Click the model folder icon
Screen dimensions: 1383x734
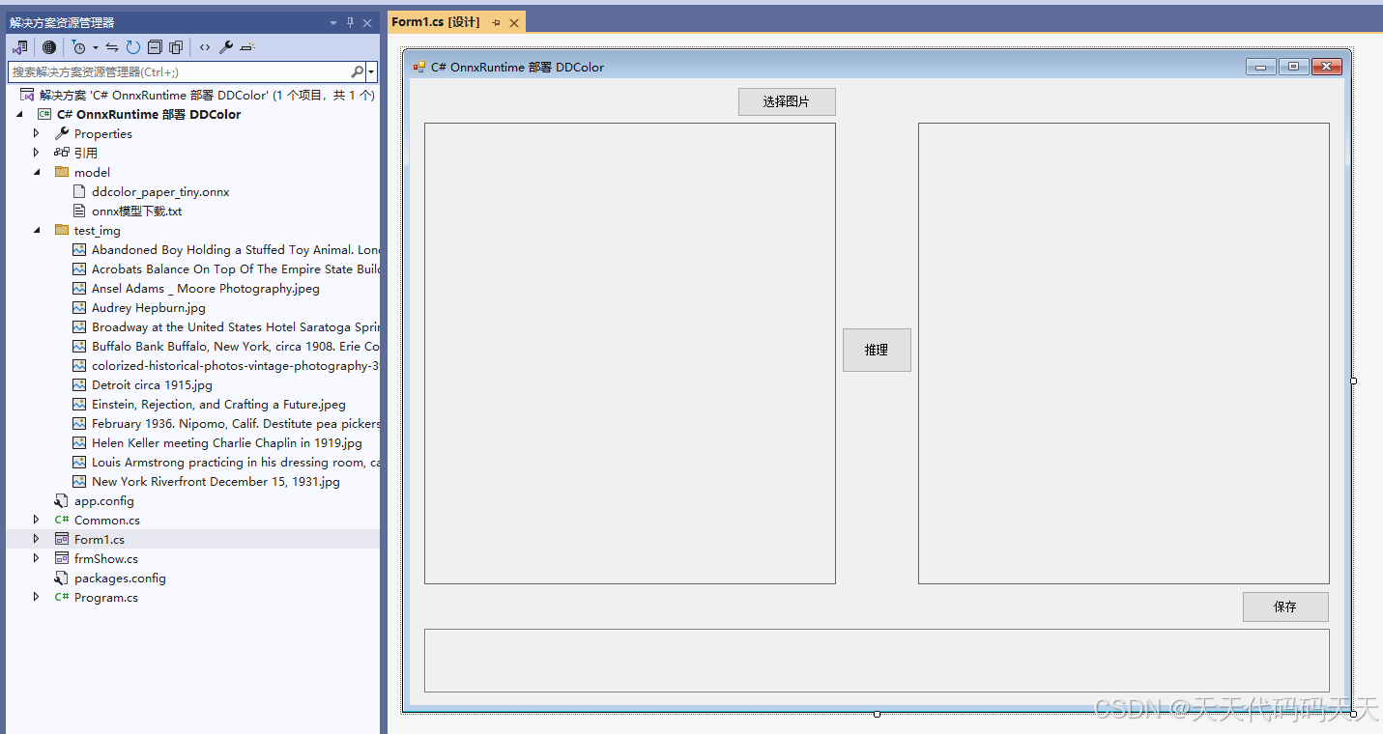click(62, 172)
